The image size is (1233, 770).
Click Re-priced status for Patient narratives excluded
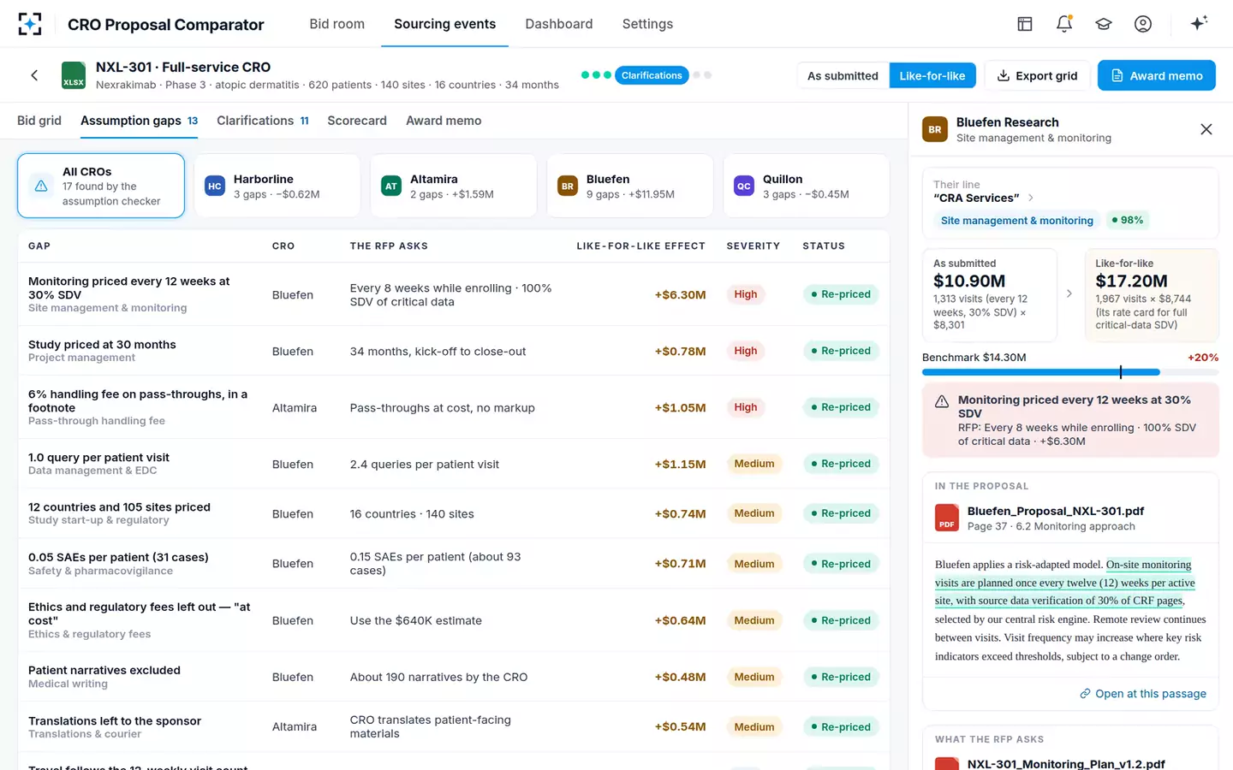pos(840,677)
